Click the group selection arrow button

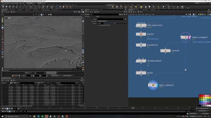point(126,19)
